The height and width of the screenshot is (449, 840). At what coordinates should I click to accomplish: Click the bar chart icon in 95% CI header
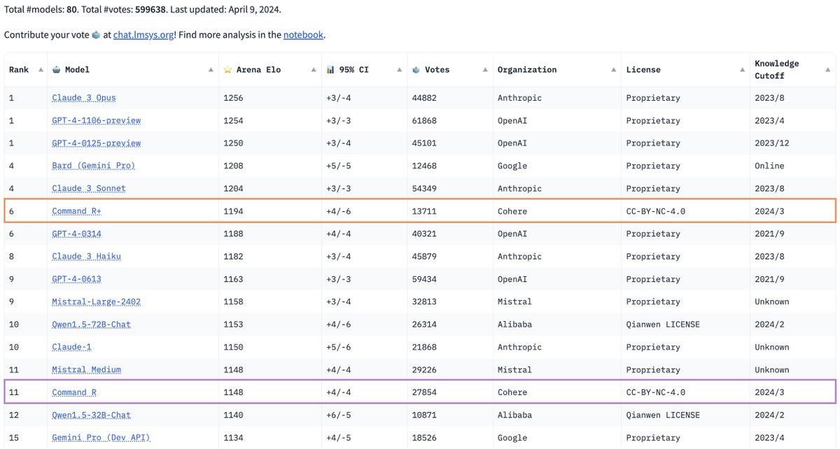[330, 69]
